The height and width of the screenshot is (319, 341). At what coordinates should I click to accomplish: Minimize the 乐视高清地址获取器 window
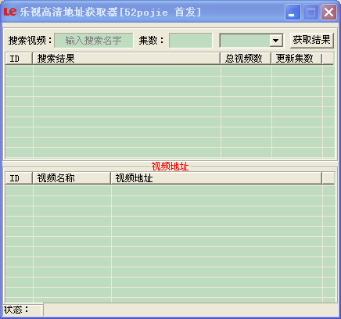tap(293, 12)
